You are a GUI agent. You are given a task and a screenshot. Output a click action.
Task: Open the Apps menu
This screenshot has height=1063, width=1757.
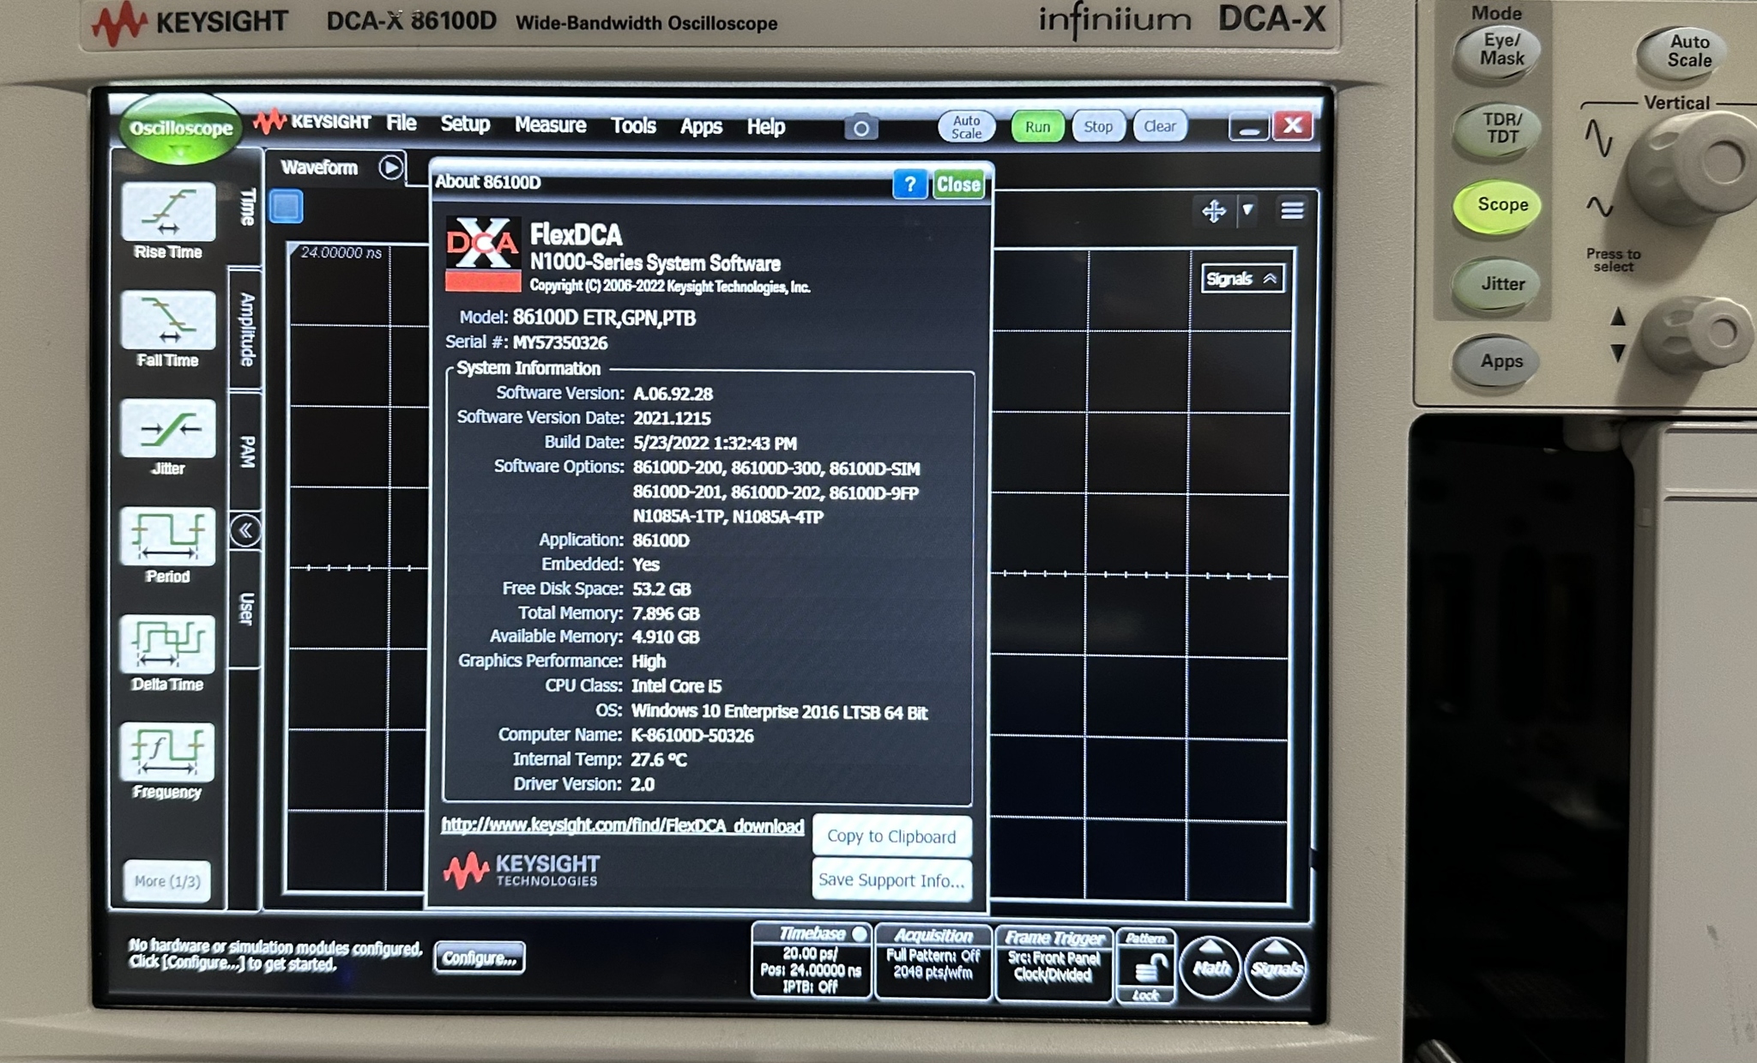pyautogui.click(x=701, y=127)
